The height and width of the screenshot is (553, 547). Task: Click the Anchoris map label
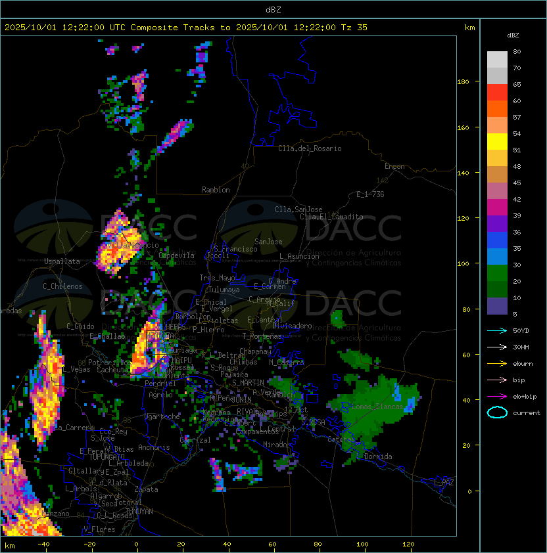pos(154,447)
